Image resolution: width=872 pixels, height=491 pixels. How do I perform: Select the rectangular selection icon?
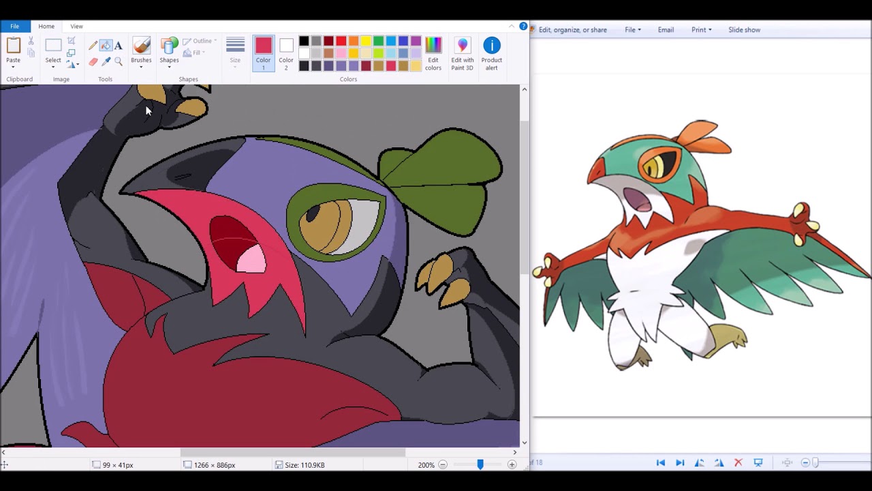[x=53, y=46]
